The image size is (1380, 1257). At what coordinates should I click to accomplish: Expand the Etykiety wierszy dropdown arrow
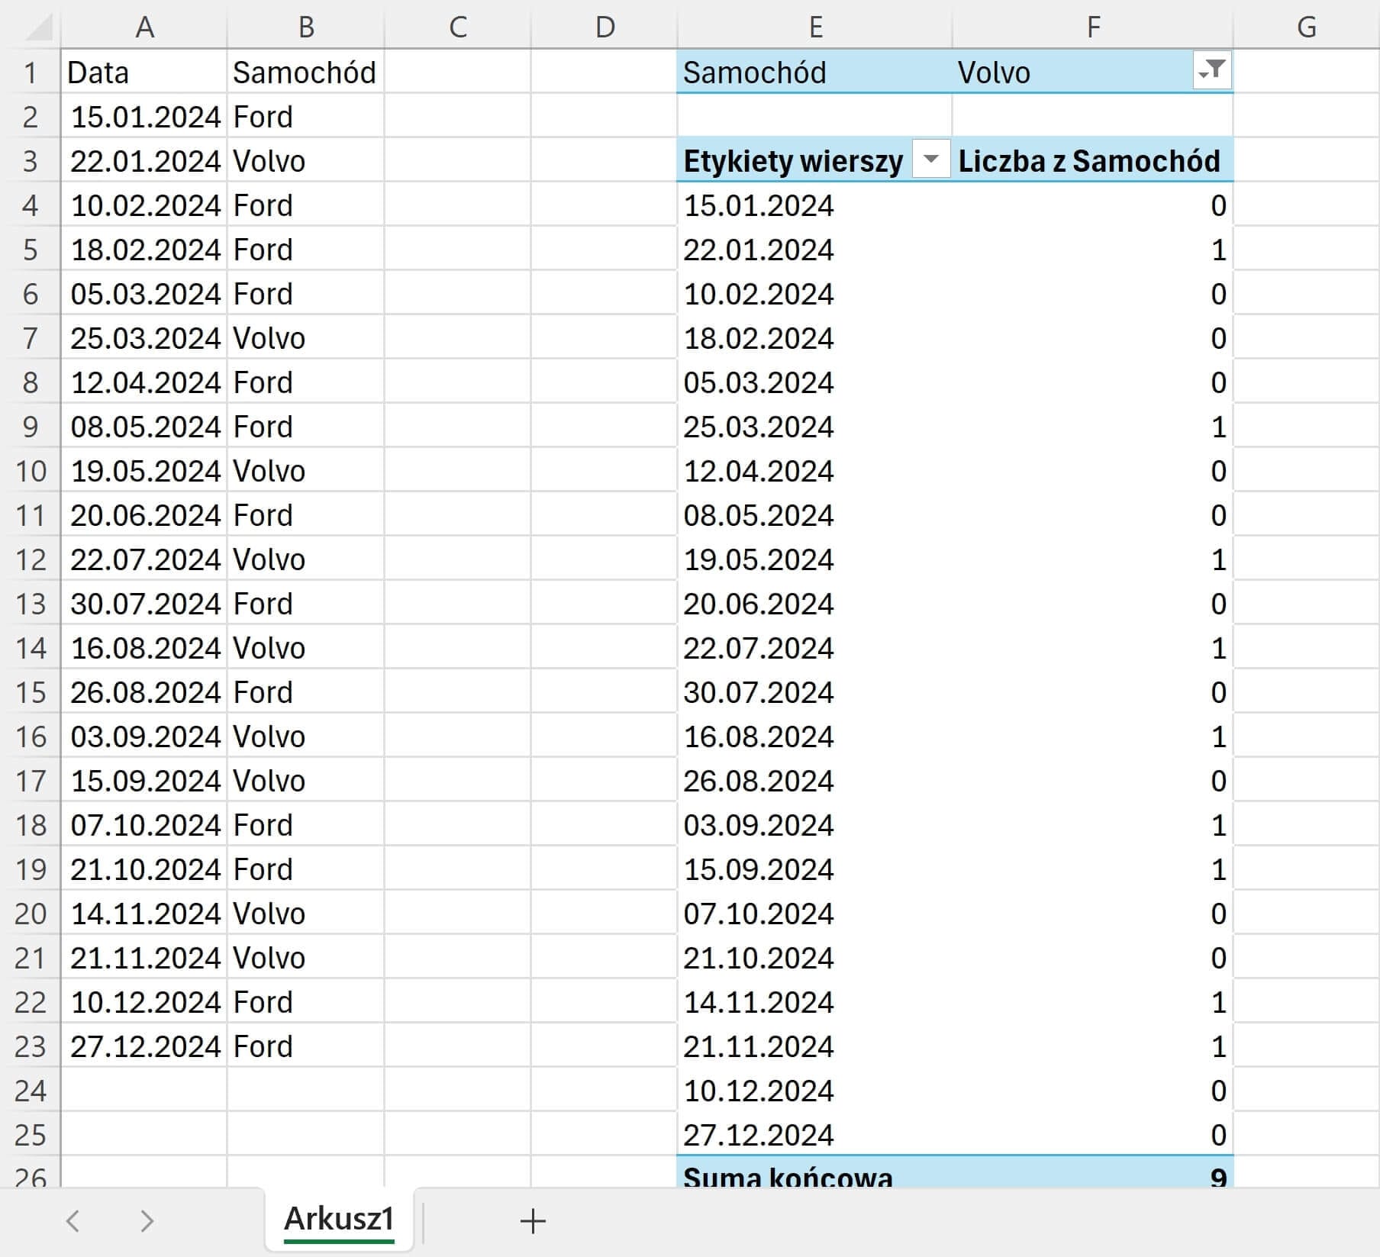[x=930, y=160]
